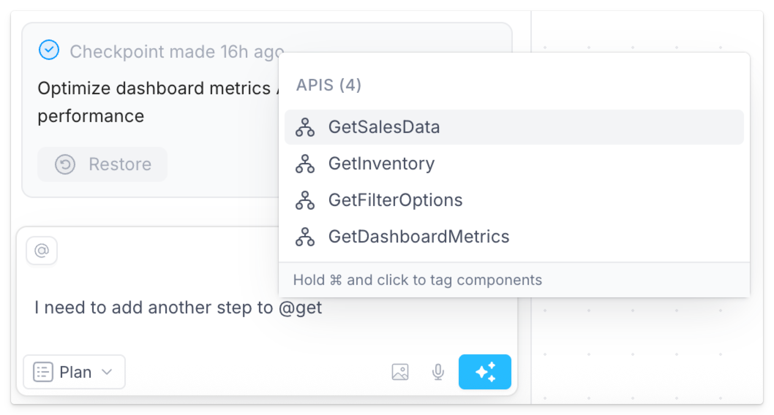Open the Plan mode dropdown chevron
The width and height of the screenshot is (774, 415).
(107, 372)
